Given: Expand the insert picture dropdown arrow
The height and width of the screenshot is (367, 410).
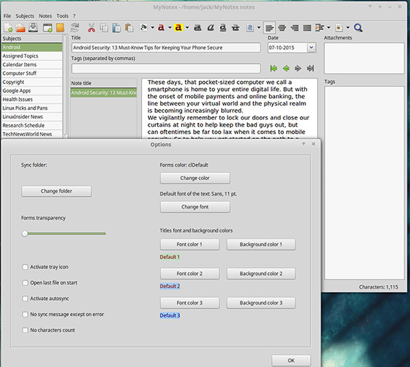Looking at the screenshot, I should pos(348,27).
